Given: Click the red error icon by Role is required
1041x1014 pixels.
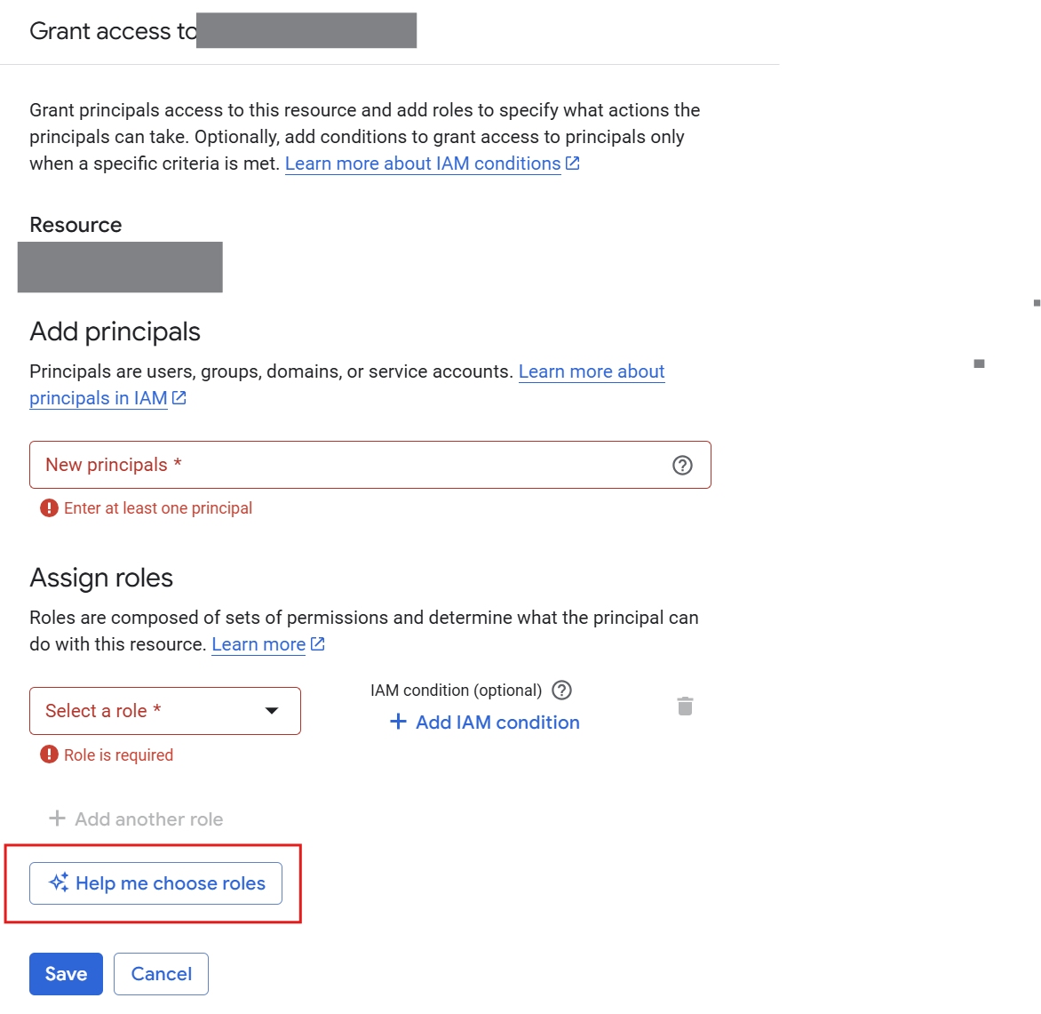Looking at the screenshot, I should (49, 755).
